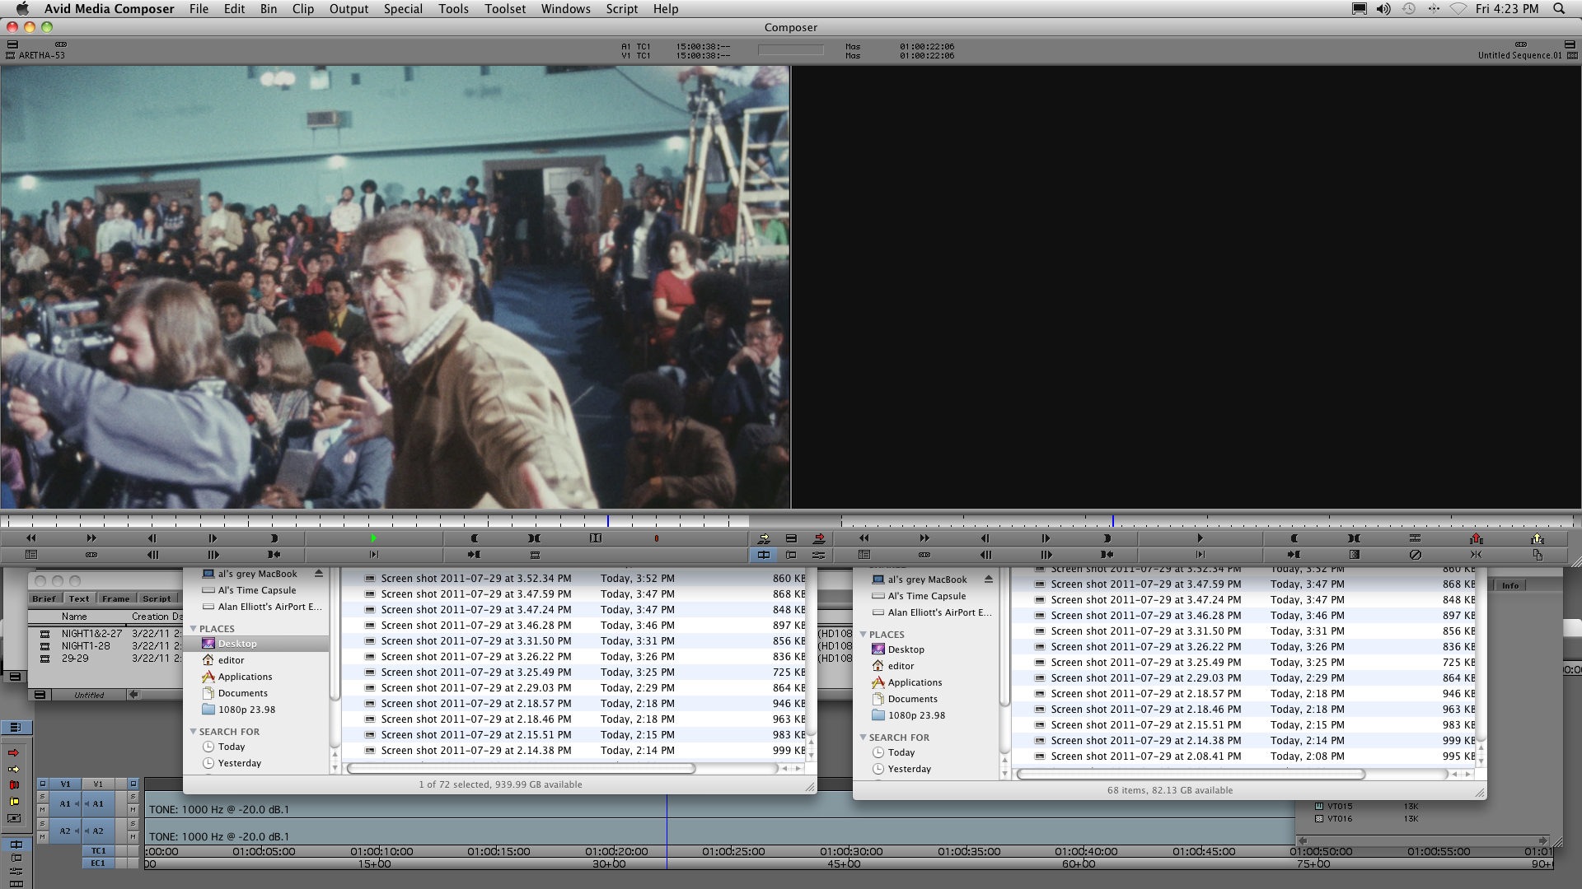The width and height of the screenshot is (1582, 889).
Task: Select Screen shot 2011-07-29 at 3.25.49 PM in left list
Action: pyautogui.click(x=475, y=673)
